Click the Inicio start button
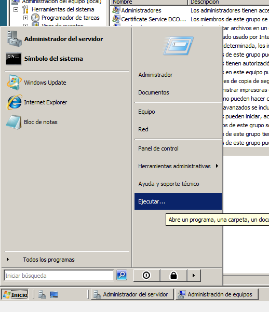 point(15,295)
